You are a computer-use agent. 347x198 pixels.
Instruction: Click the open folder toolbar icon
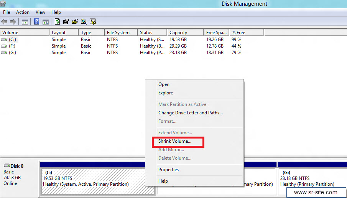click(x=75, y=21)
